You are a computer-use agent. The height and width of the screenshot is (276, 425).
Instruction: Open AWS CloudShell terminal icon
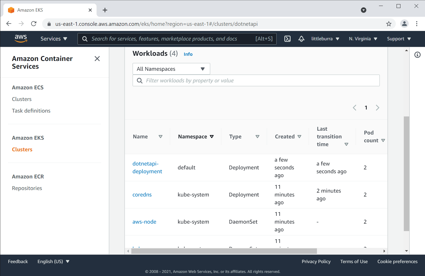[x=287, y=39]
